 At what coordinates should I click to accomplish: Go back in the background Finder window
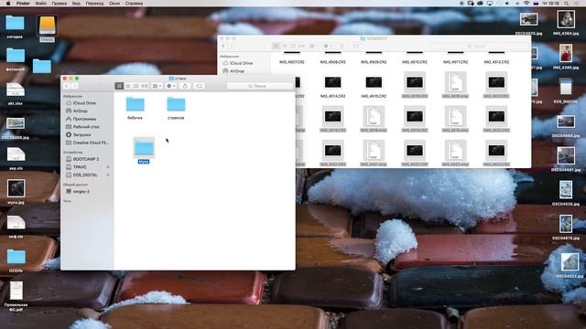223,47
